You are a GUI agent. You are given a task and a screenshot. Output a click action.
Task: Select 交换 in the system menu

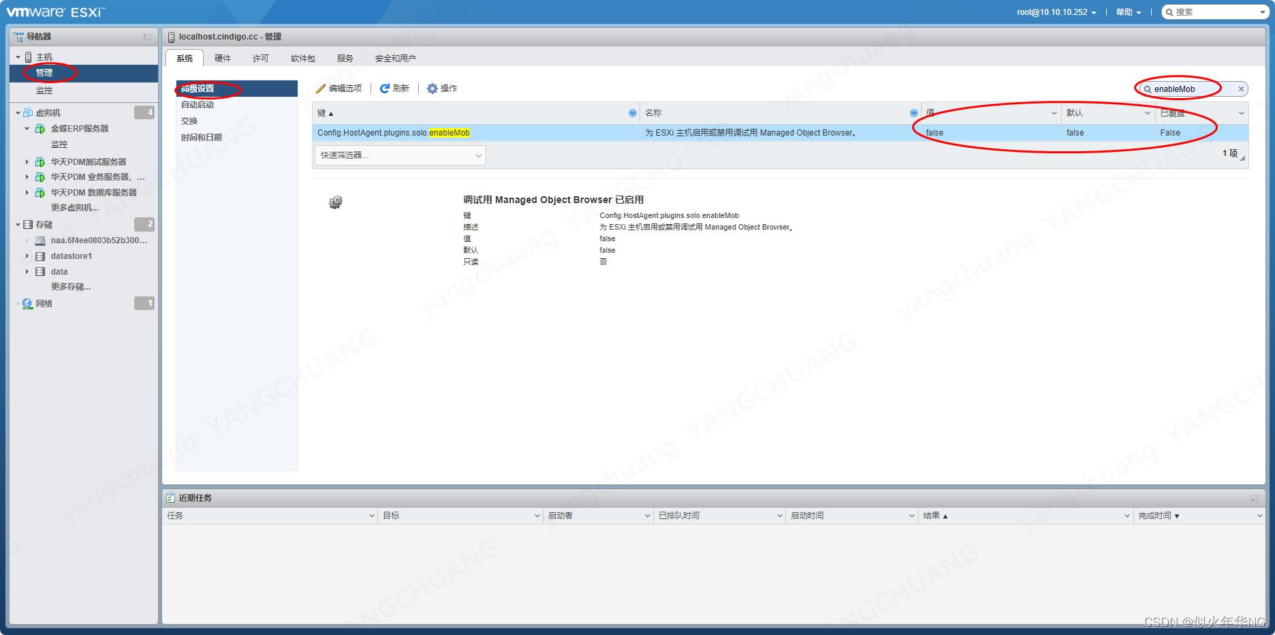[237, 121]
